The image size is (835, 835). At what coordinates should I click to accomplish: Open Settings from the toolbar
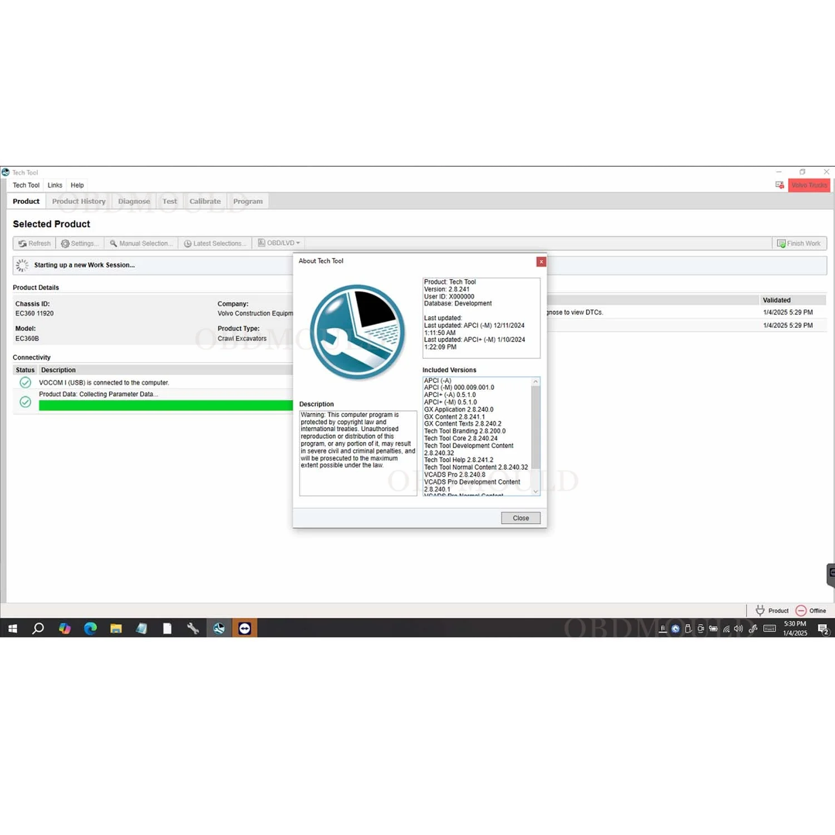80,244
